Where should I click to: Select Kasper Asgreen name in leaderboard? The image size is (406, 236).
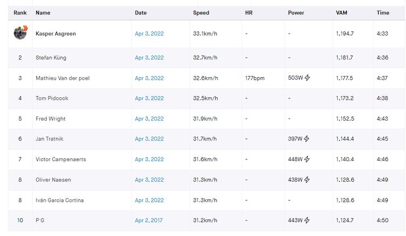56,33
